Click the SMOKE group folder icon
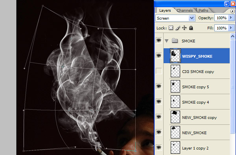Screen dimensions: 236x155 [x=175, y=40]
